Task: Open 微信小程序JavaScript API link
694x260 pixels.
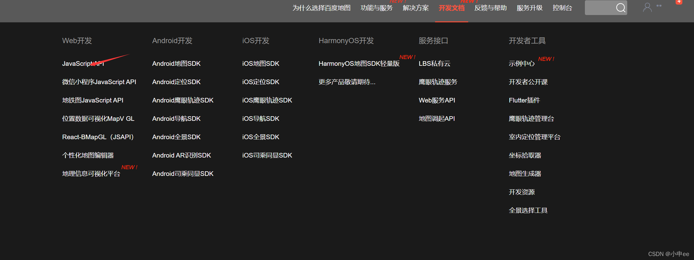Action: point(99,82)
